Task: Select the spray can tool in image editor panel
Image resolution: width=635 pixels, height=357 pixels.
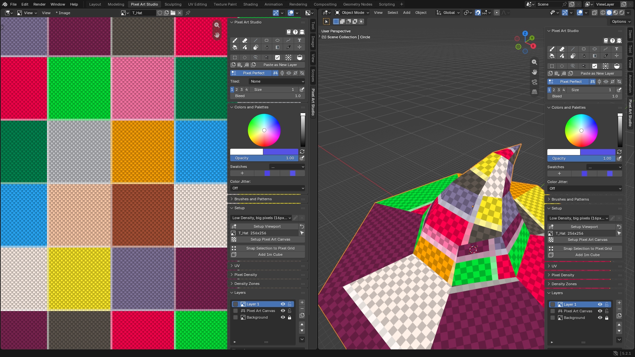Action: pyautogui.click(x=267, y=47)
